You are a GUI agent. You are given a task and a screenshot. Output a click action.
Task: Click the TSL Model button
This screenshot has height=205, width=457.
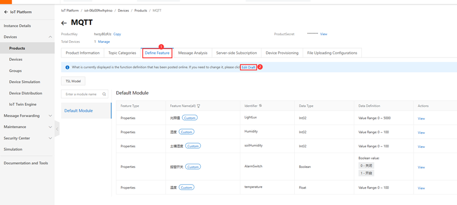tap(73, 81)
